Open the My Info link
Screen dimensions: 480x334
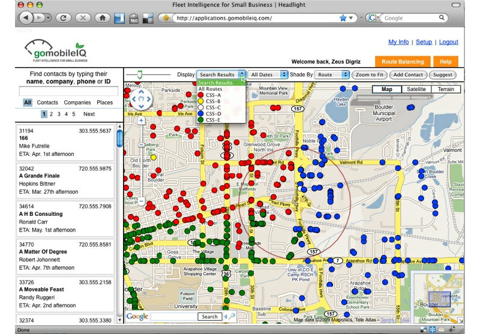click(x=398, y=42)
